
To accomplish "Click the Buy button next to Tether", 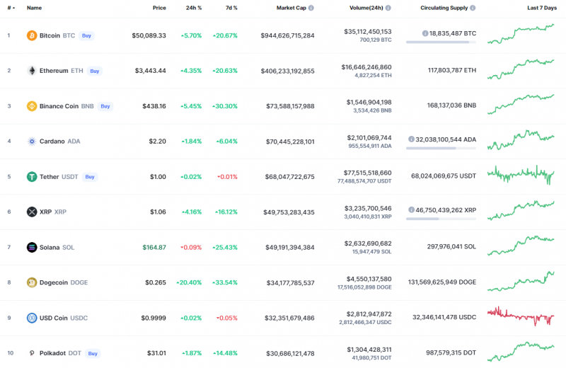I will click(x=90, y=177).
